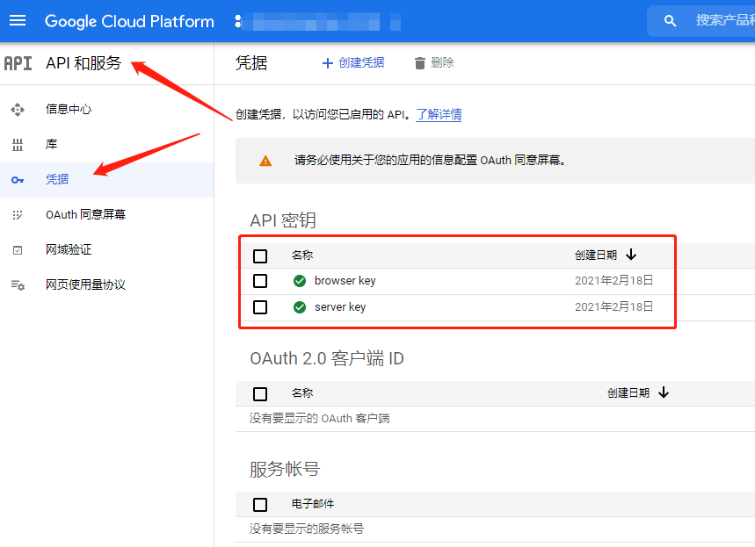
Task: Open the browser key entry
Action: (x=345, y=281)
